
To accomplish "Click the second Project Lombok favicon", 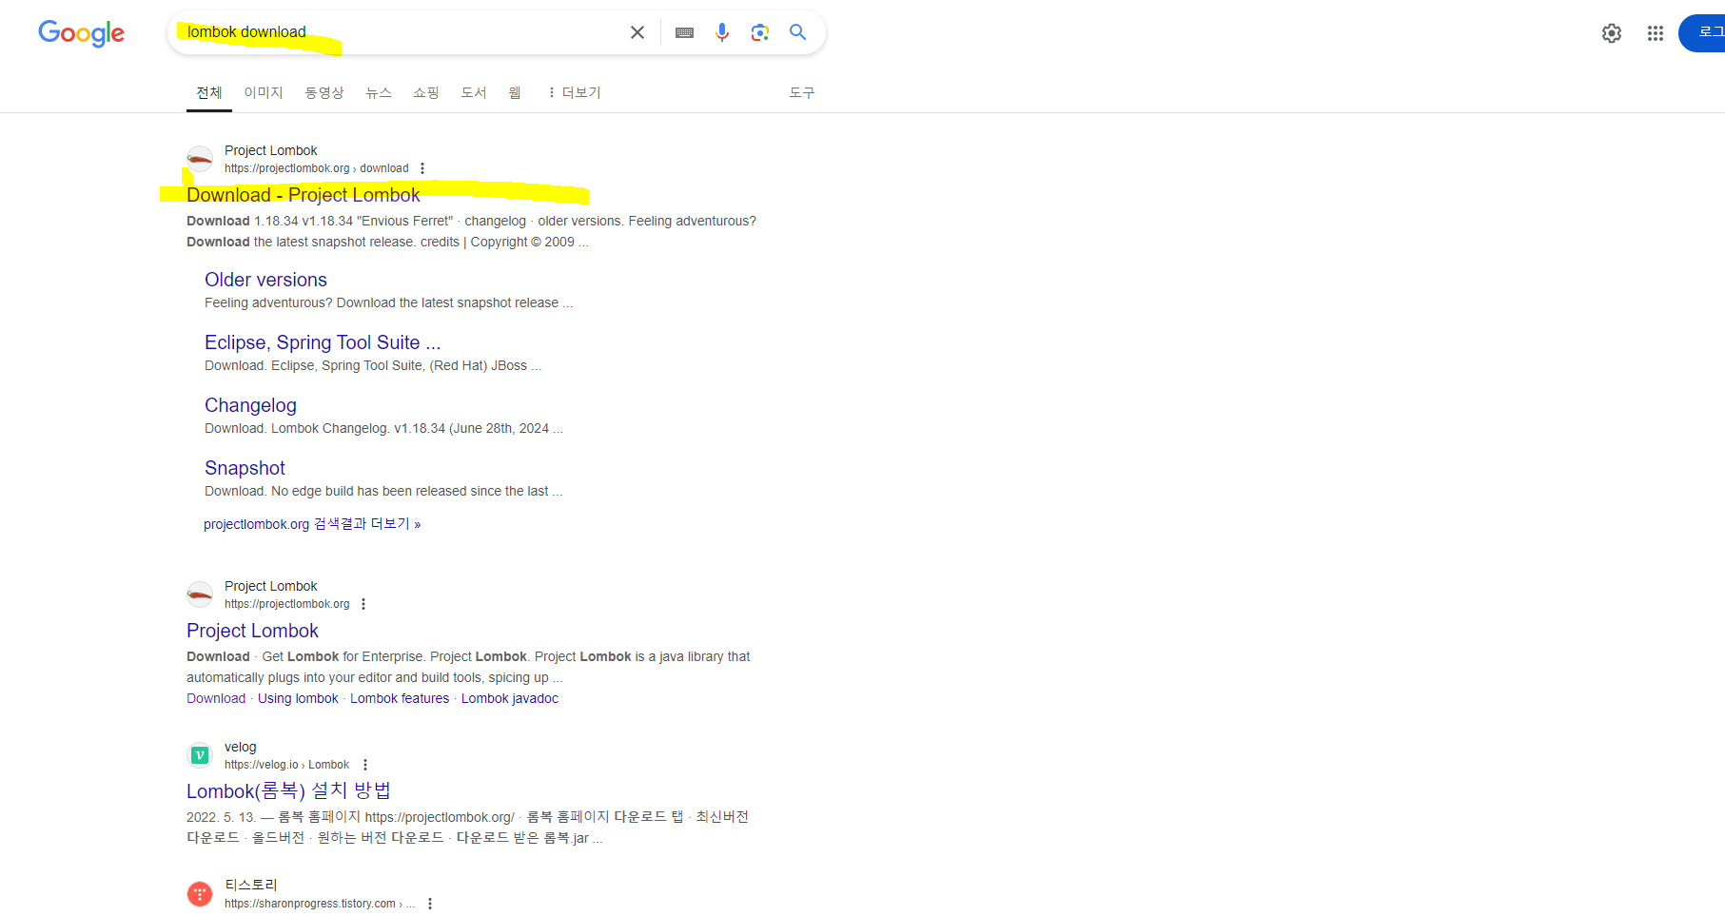I will (200, 594).
